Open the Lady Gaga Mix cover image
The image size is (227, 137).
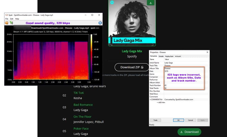[x=132, y=23]
